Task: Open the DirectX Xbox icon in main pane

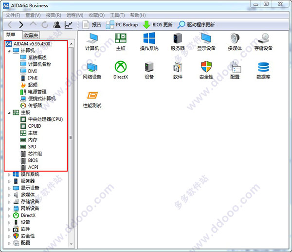Action: tap(121, 70)
